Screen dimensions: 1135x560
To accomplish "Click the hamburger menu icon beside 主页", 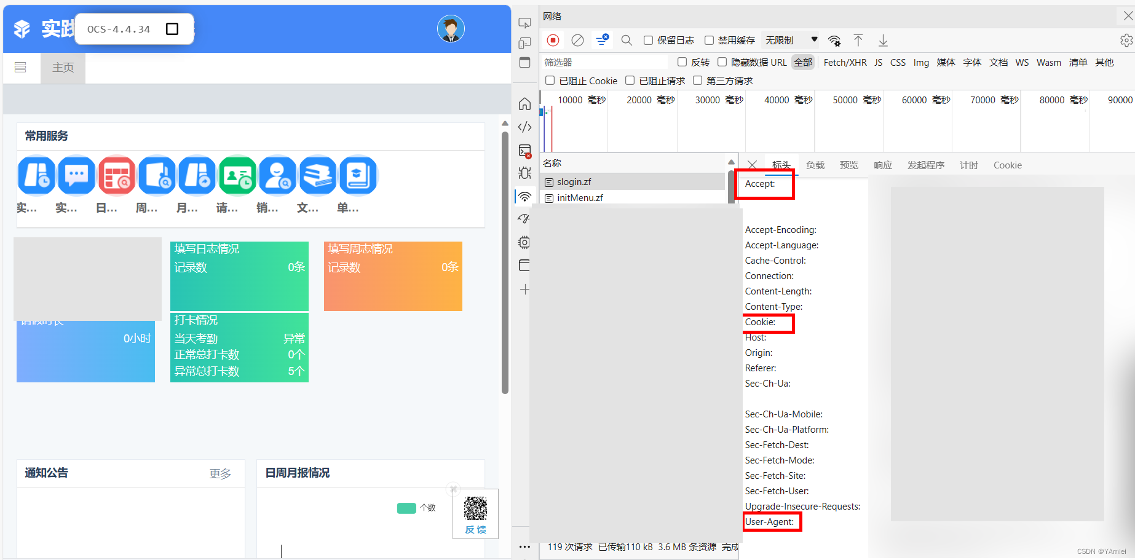I will click(20, 68).
